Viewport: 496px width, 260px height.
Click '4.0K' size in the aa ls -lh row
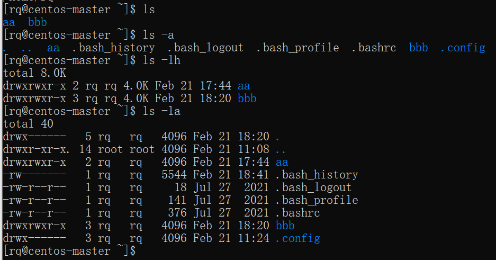coord(136,86)
